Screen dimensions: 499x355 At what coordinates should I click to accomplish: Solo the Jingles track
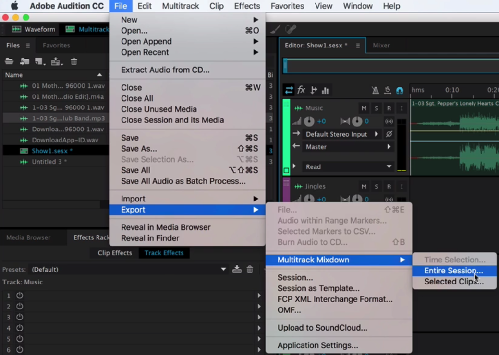[x=376, y=186]
